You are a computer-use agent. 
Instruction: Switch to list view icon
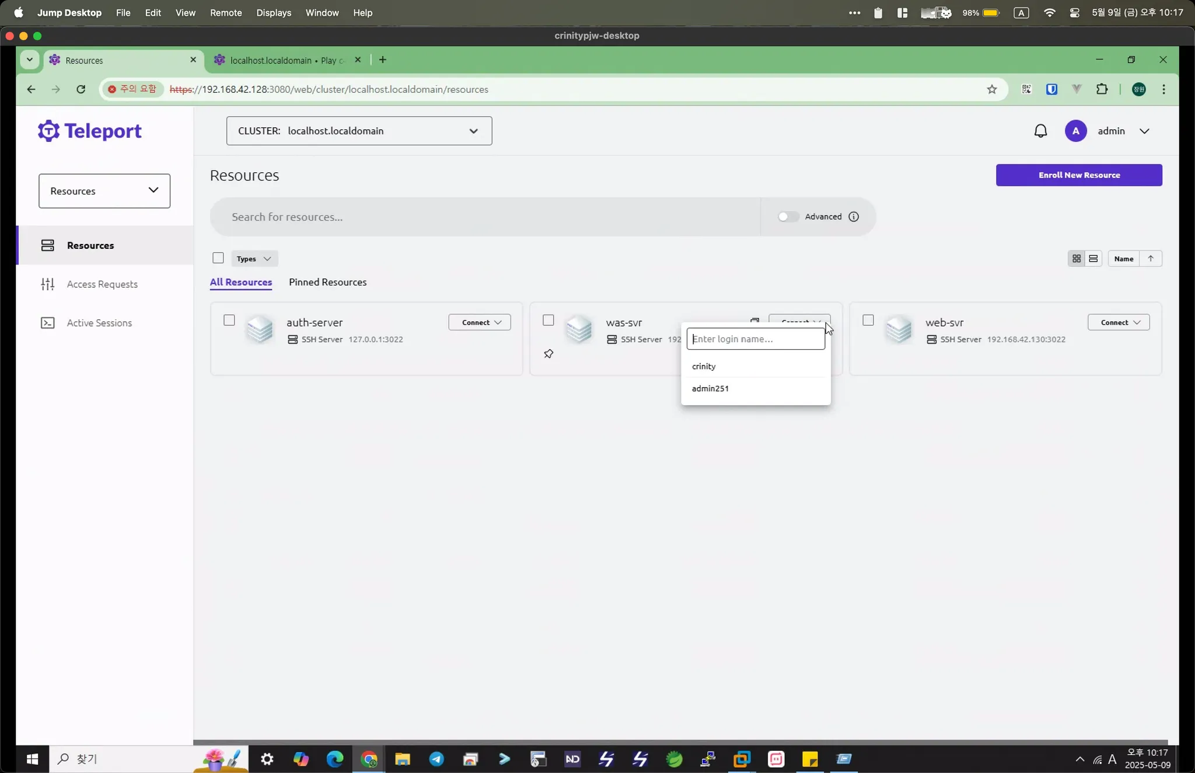coord(1093,259)
